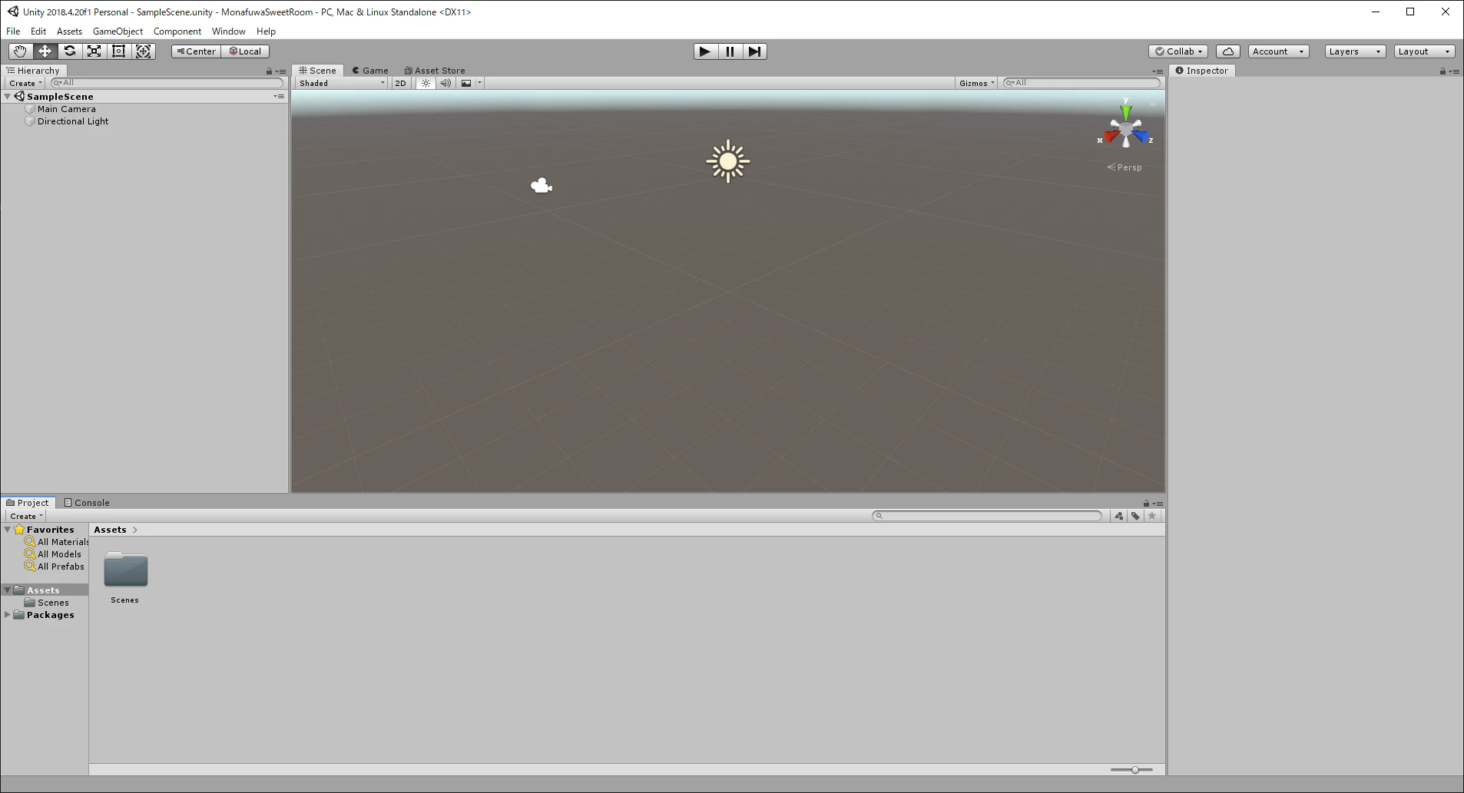Open the Window menu
Image resolution: width=1464 pixels, height=793 pixels.
point(228,31)
